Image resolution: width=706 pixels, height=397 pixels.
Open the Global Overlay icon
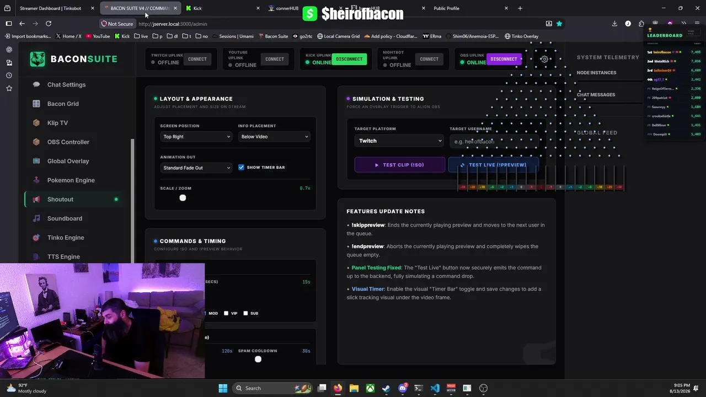[36, 161]
